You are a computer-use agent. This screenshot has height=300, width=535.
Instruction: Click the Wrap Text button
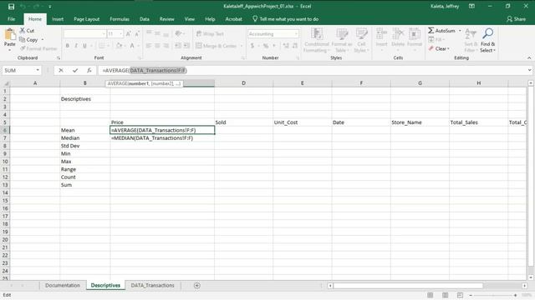(210, 33)
